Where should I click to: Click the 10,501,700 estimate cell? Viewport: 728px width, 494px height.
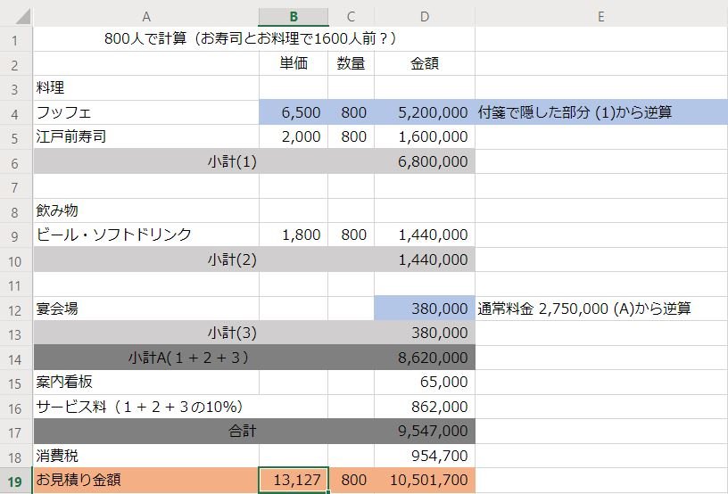tap(425, 480)
